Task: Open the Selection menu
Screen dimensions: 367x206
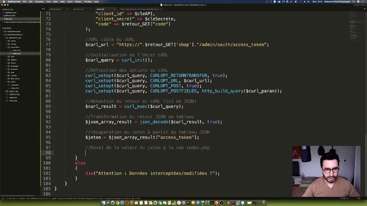Action: (x=40, y=1)
